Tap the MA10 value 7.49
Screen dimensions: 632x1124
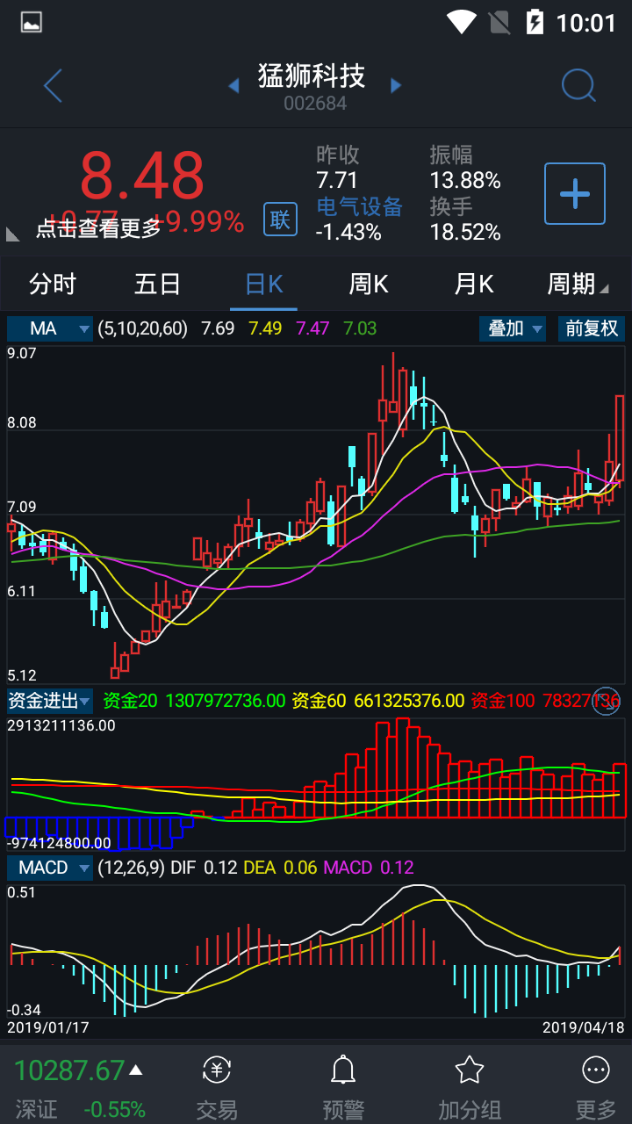tap(265, 328)
